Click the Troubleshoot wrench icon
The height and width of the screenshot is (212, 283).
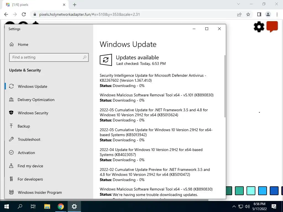click(x=11, y=139)
